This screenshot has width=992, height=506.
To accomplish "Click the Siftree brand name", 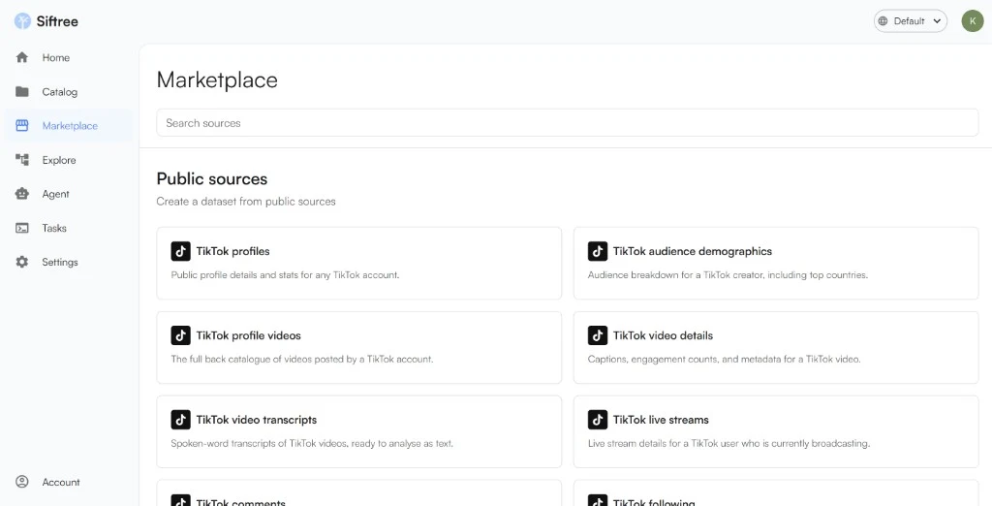I will 57,21.
